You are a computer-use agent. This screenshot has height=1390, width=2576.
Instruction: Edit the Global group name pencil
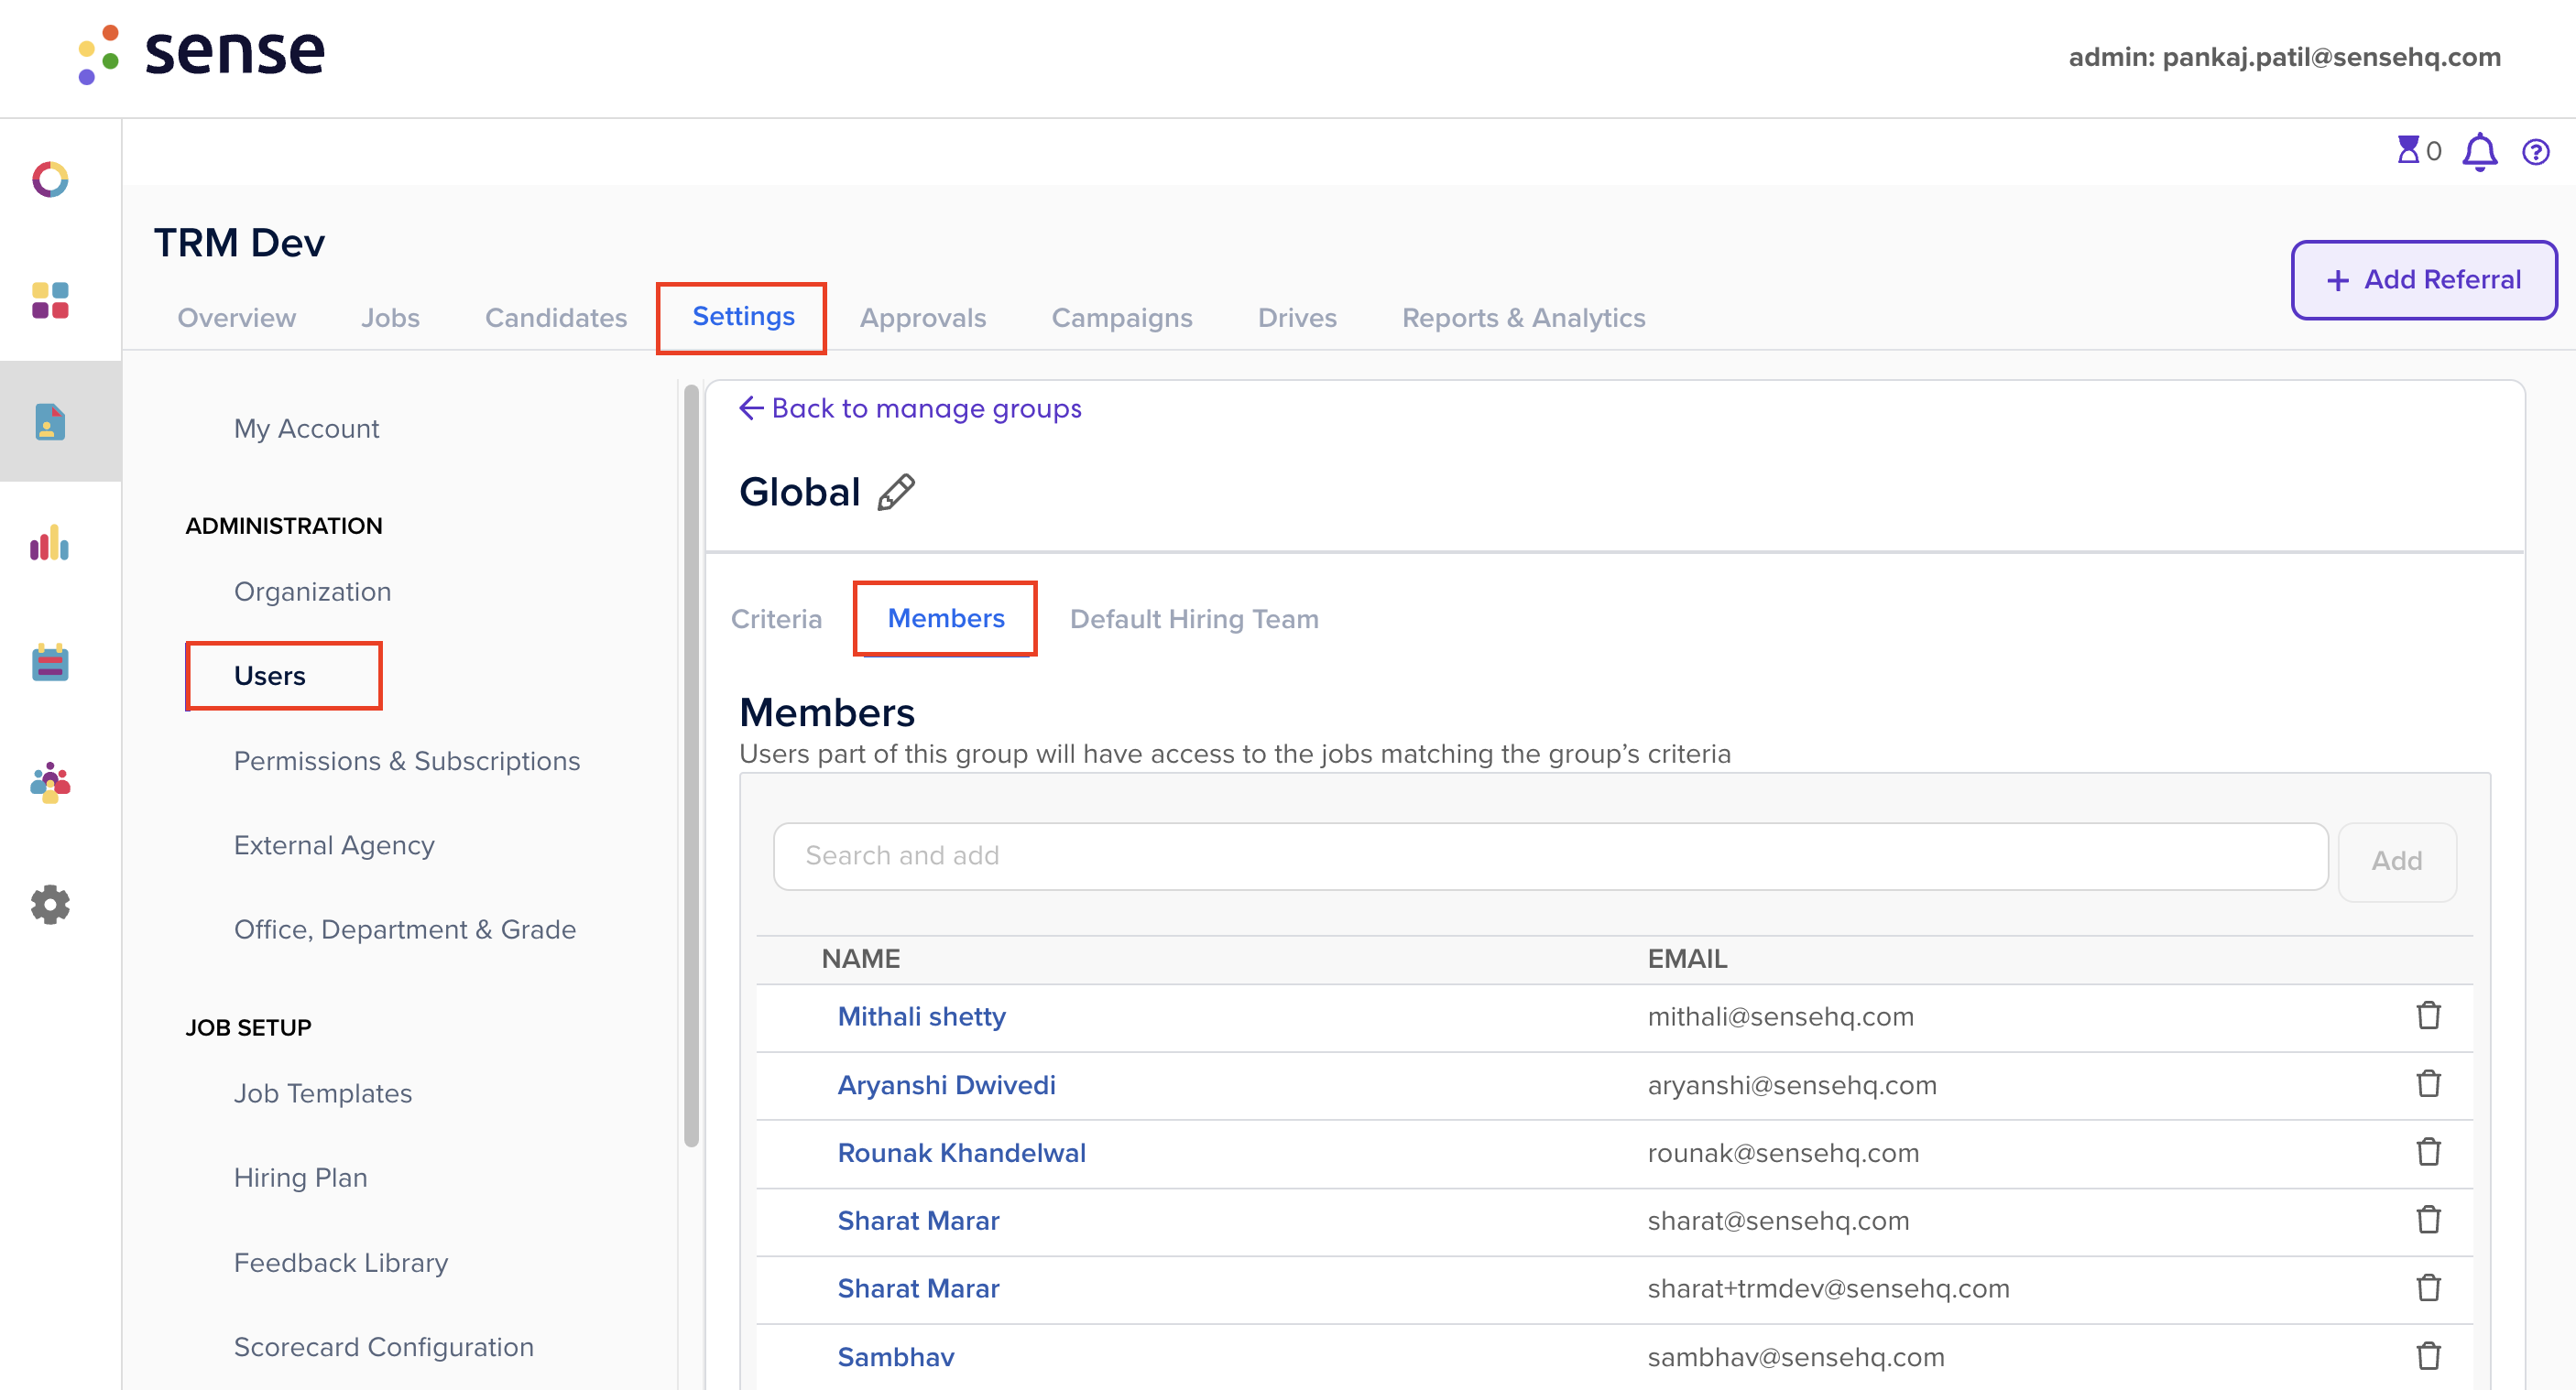tap(896, 492)
